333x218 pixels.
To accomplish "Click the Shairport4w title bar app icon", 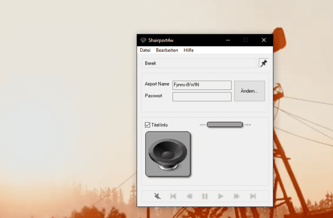I will 144,40.
